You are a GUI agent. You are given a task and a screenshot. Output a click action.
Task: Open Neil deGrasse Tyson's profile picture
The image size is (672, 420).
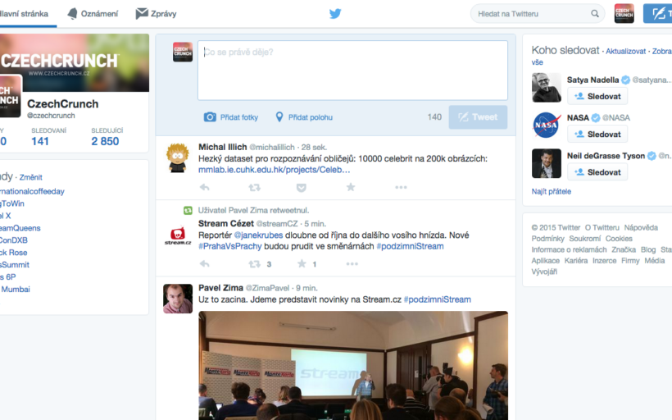point(547,163)
